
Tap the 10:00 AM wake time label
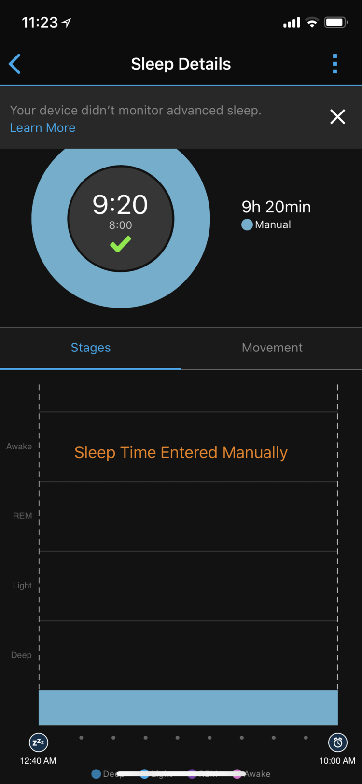[x=337, y=761]
